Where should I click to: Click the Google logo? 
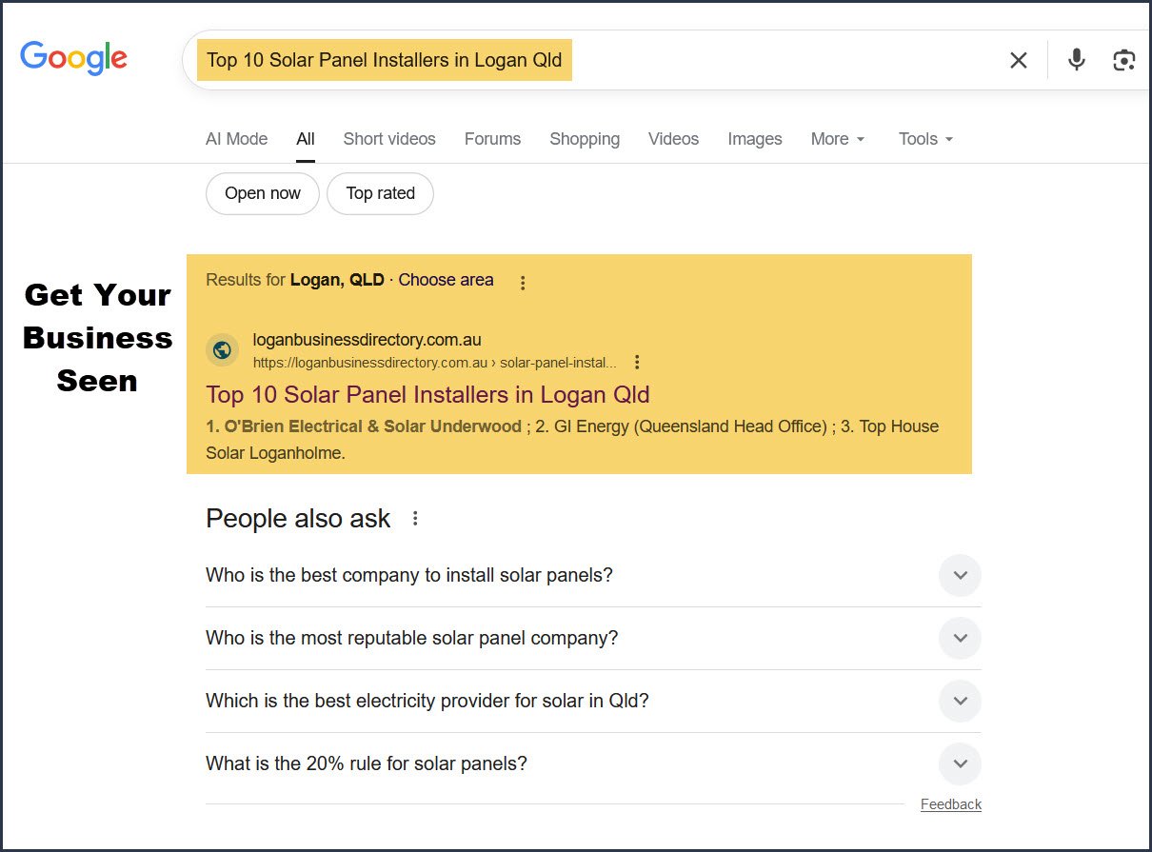73,58
